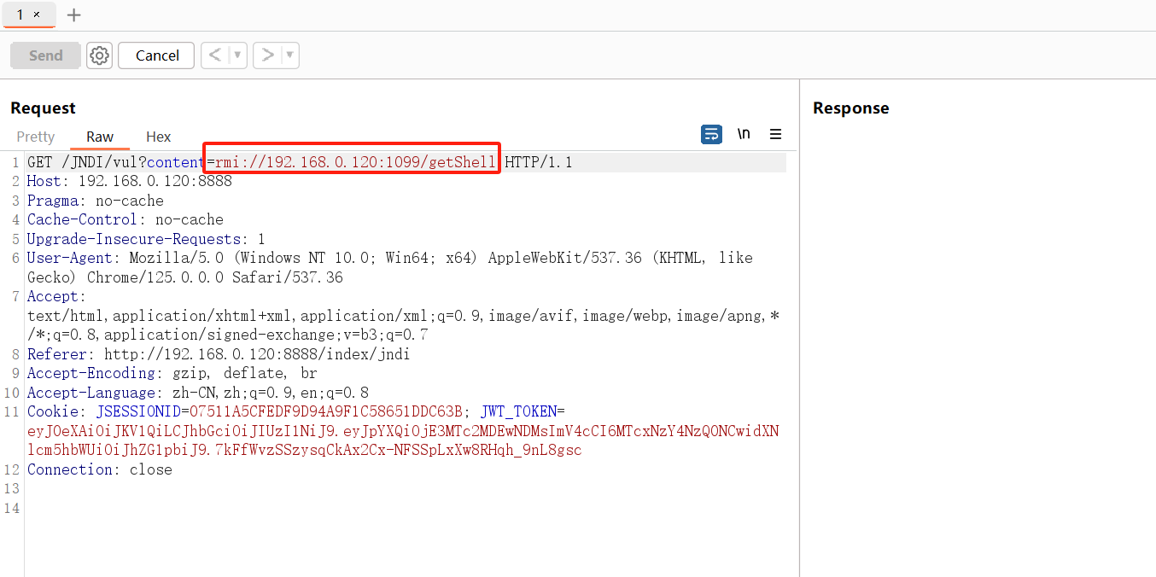
Task: Click the JWT_TOKEN cookie name
Action: coord(518,412)
